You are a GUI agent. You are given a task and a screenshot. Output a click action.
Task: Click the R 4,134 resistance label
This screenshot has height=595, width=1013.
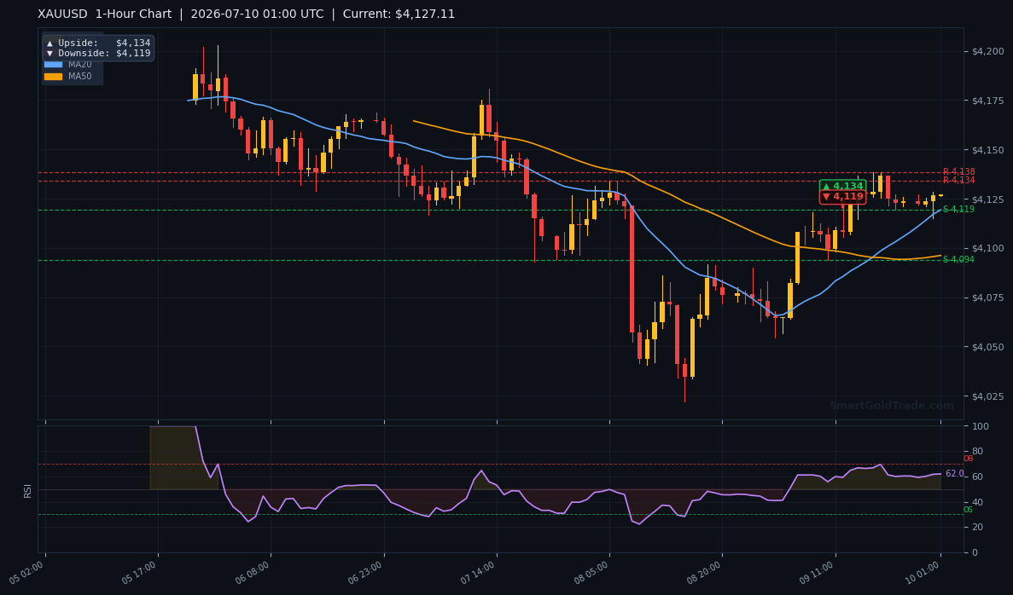[958, 180]
